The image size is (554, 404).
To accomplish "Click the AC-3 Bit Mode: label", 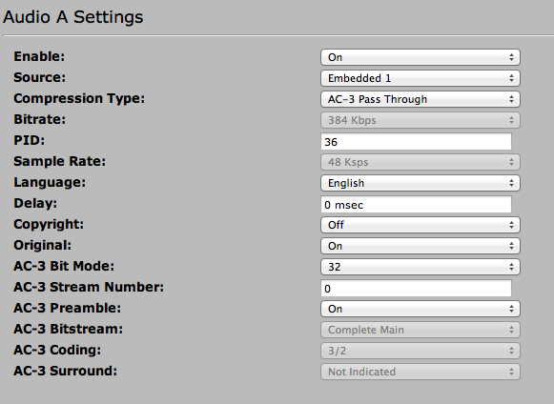I will point(64,266).
